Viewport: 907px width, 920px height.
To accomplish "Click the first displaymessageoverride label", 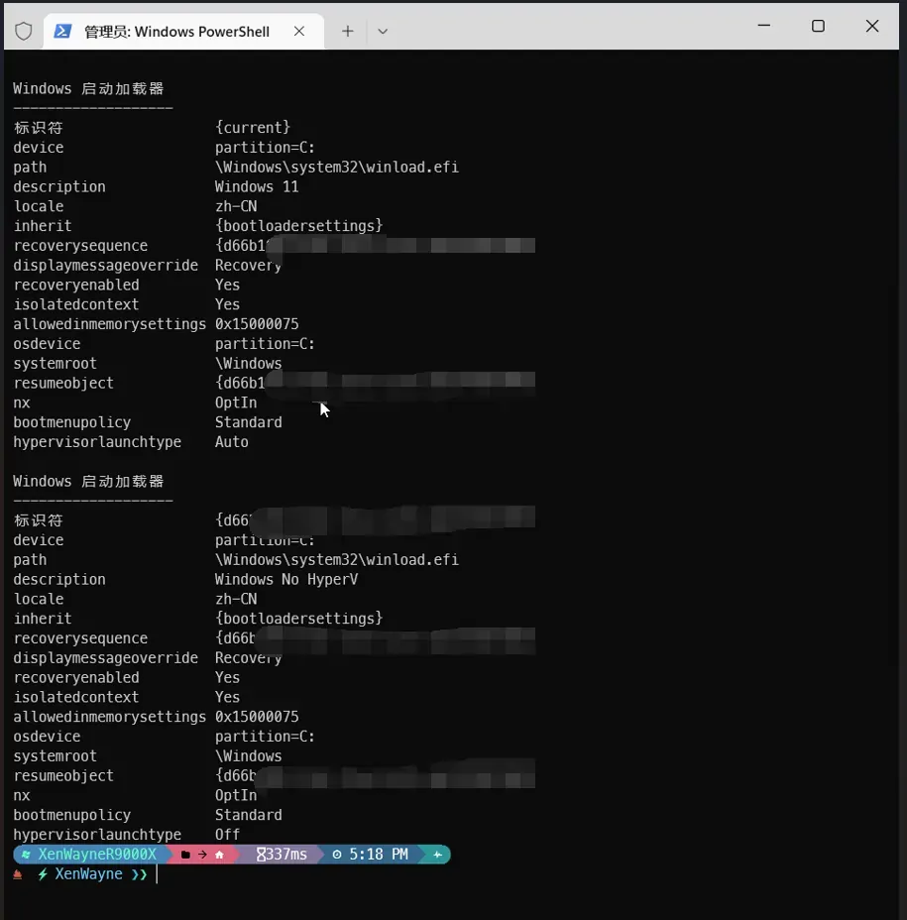I will (106, 266).
